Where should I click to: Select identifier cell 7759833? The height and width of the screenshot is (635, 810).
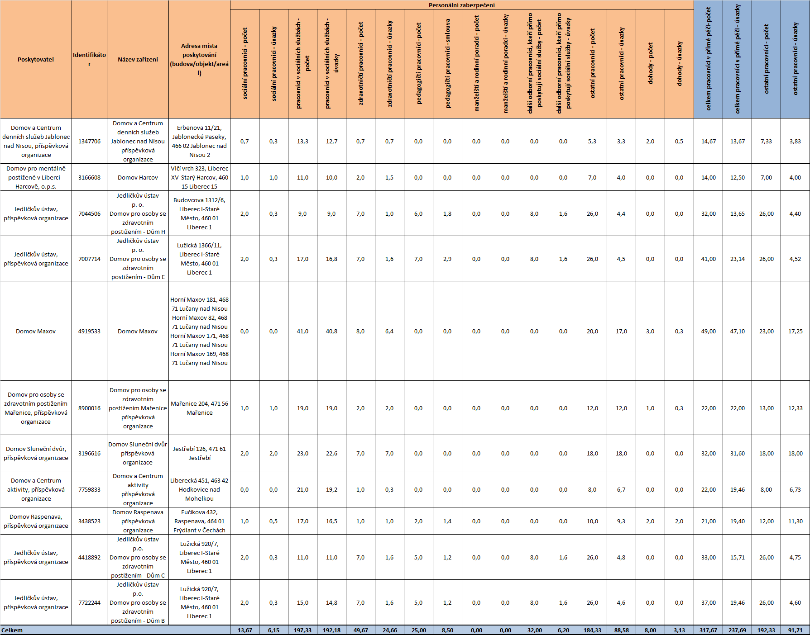pyautogui.click(x=89, y=489)
